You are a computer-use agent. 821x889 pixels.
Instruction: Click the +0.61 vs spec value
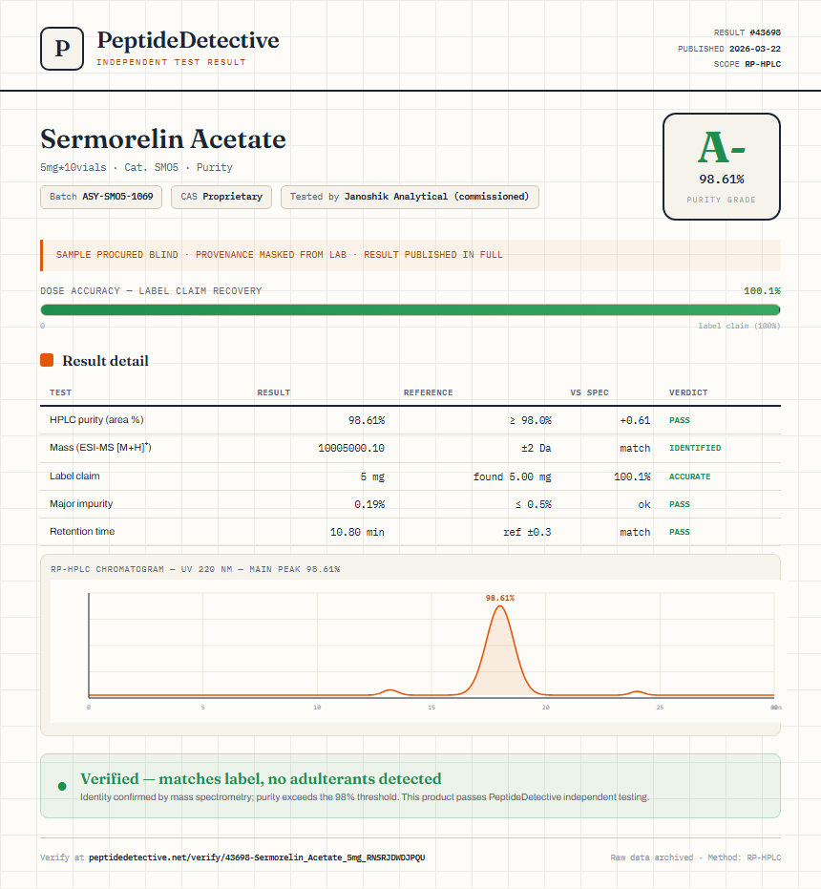point(635,420)
